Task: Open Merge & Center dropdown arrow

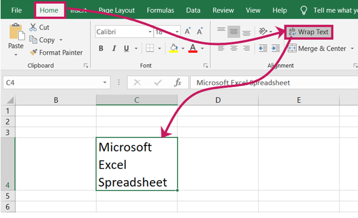Action: [353, 48]
